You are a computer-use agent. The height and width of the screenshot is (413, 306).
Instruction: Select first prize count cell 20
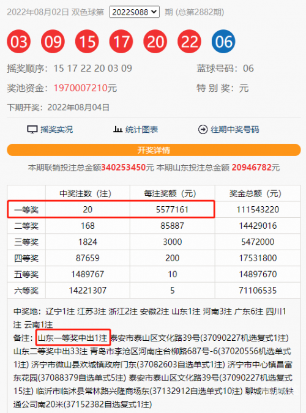(x=88, y=210)
